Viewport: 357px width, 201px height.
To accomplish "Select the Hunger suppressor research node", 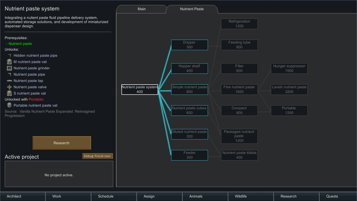I will point(289,68).
